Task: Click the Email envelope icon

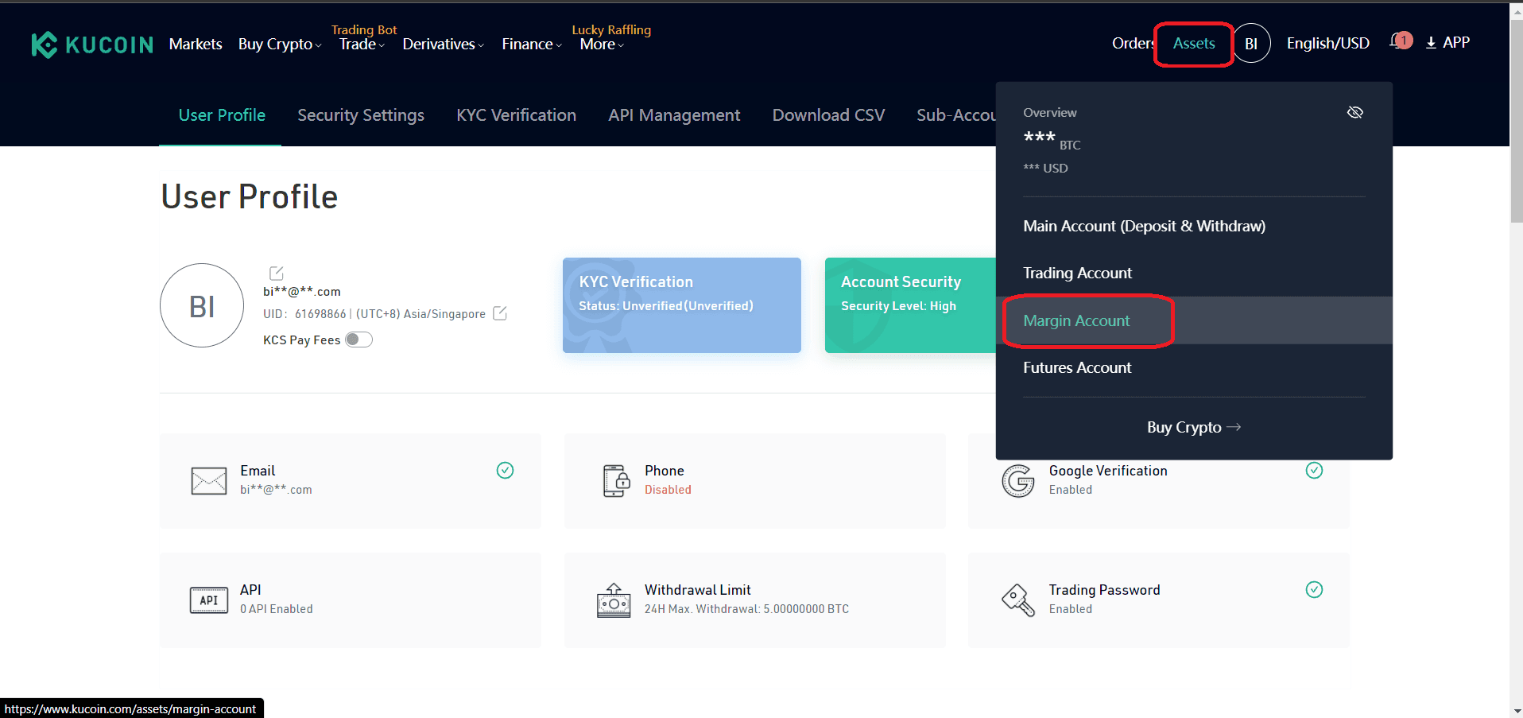Action: click(209, 480)
